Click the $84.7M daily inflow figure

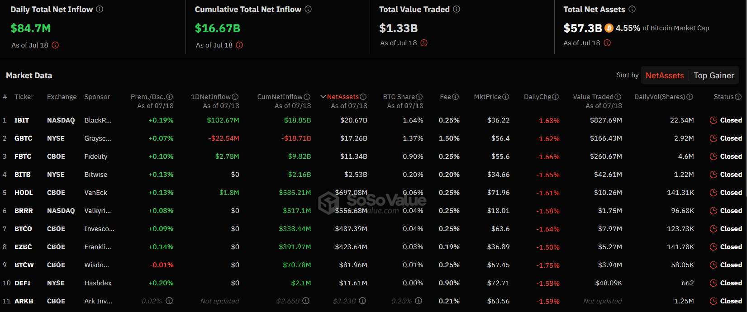pos(31,28)
